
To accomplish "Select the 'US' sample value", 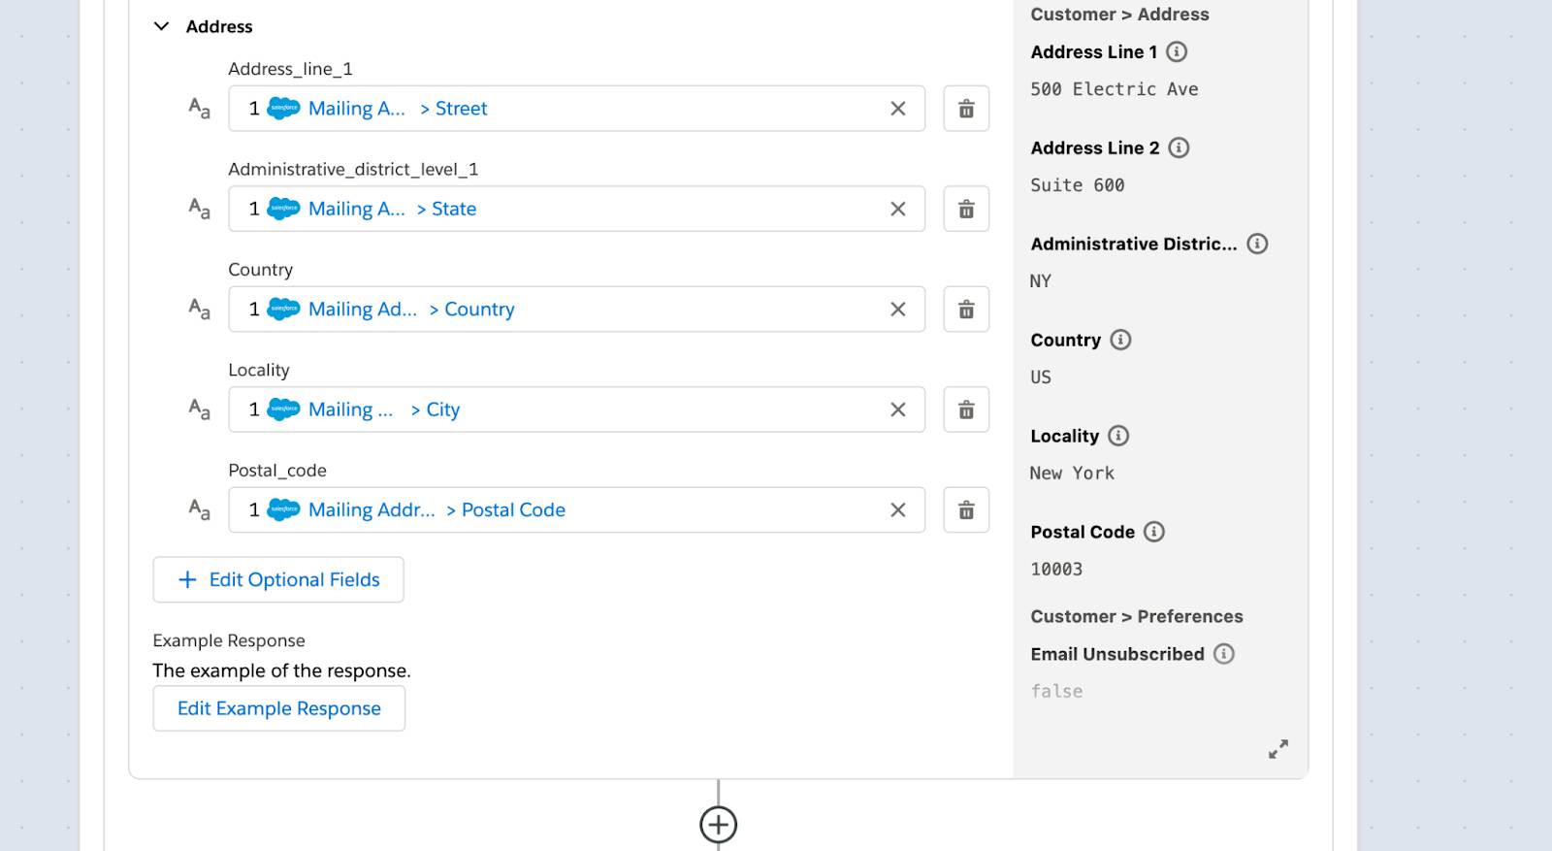I will [1041, 377].
